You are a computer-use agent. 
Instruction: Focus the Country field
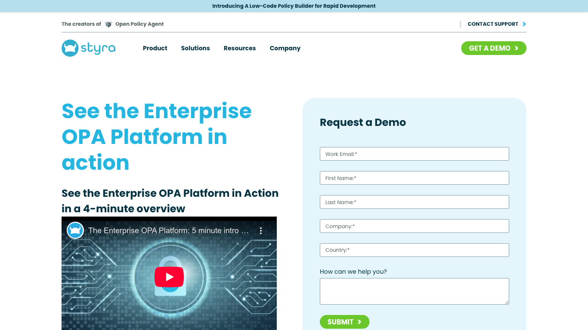tap(415, 250)
